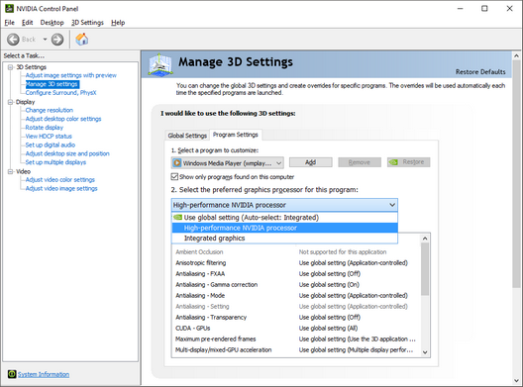The height and width of the screenshot is (387, 523).
Task: Choose High-performance NVIDIA processor option
Action: pos(284,228)
